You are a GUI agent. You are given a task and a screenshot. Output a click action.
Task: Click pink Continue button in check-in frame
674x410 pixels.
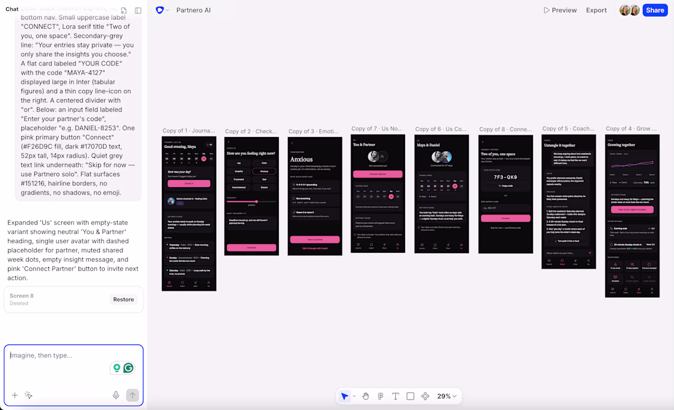(x=251, y=248)
